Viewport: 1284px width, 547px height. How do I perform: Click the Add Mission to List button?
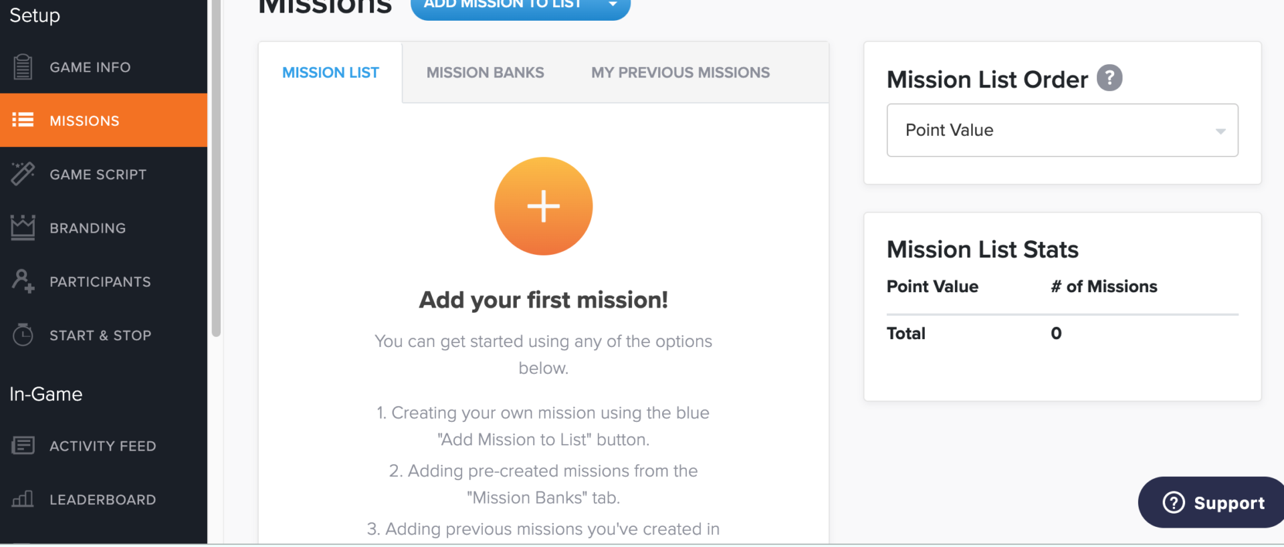coord(502,6)
